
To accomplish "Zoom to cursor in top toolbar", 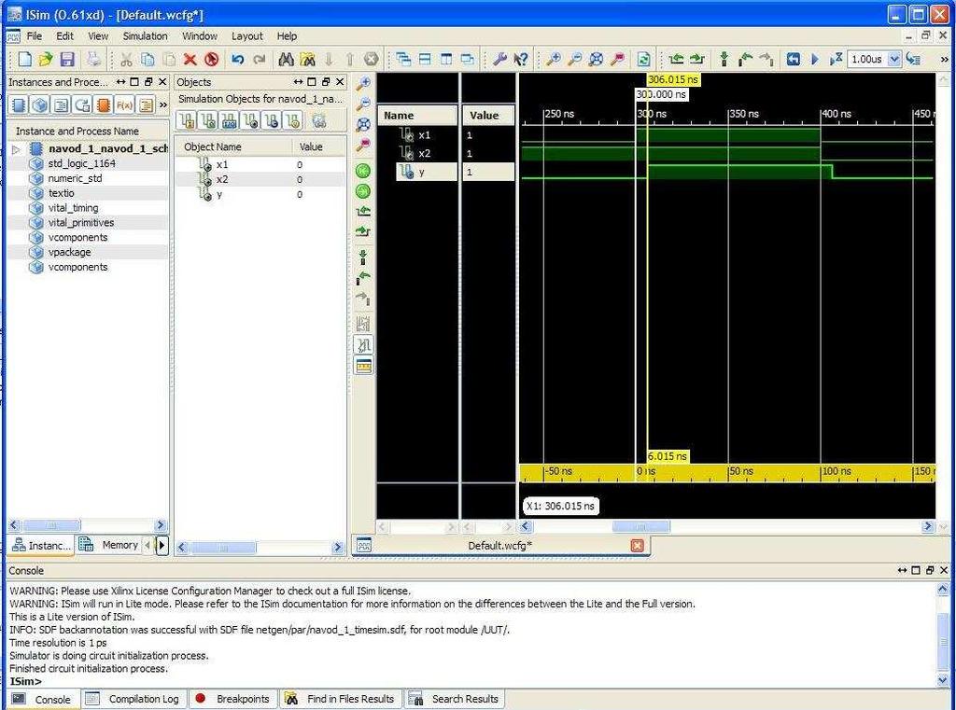I will 617,59.
